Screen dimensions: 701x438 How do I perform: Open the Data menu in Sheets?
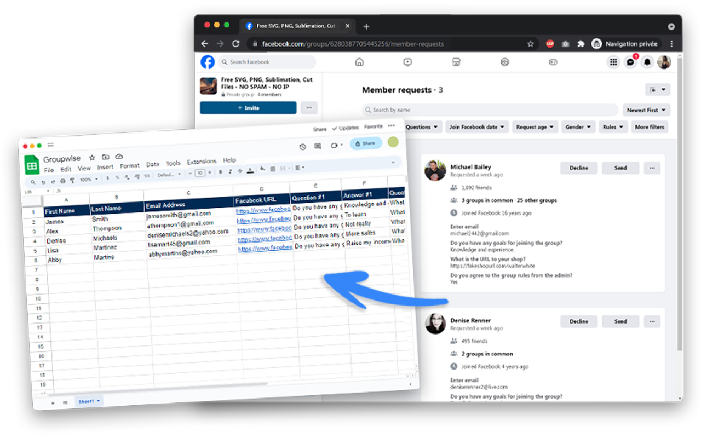pyautogui.click(x=152, y=164)
